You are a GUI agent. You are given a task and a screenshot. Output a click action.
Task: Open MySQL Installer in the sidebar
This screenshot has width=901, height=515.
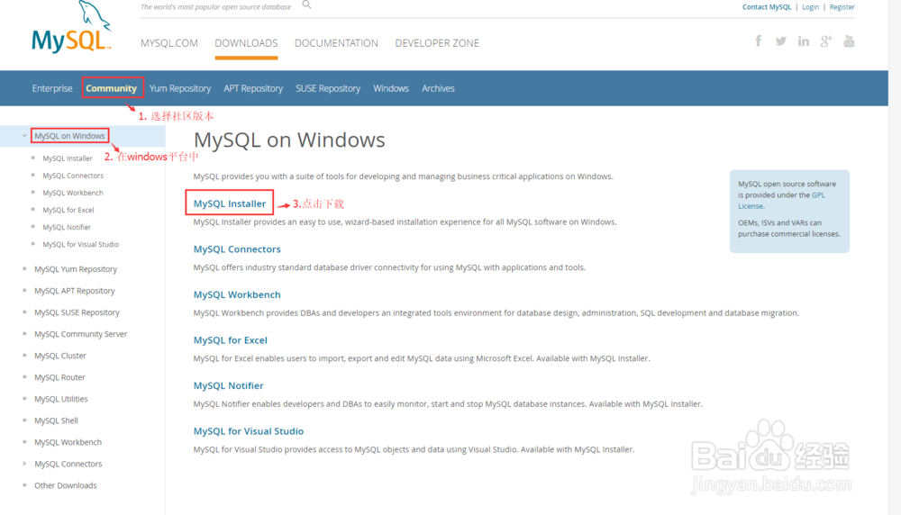68,158
